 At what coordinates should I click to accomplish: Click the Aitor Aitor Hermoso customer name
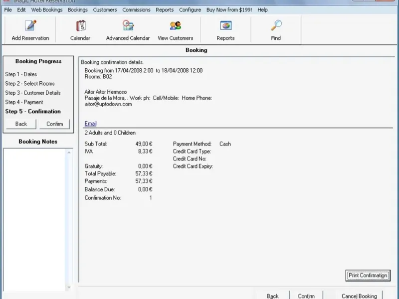[x=106, y=92]
